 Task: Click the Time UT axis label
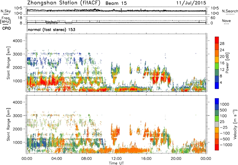point(116,163)
